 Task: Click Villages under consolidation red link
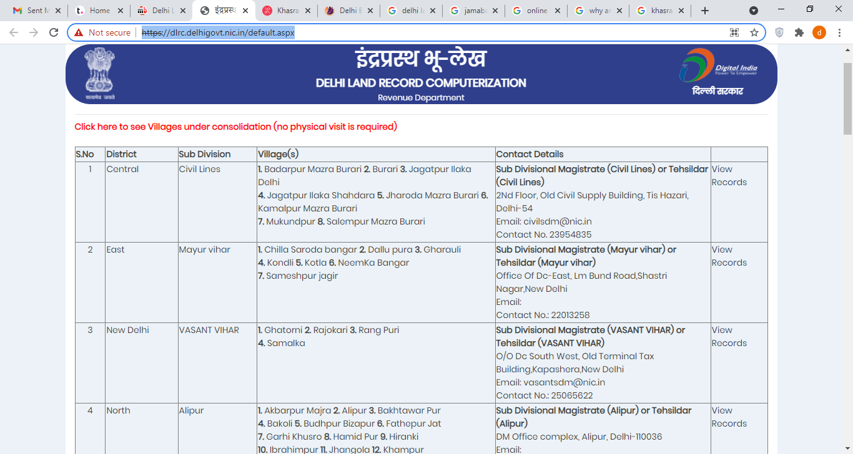click(x=235, y=127)
